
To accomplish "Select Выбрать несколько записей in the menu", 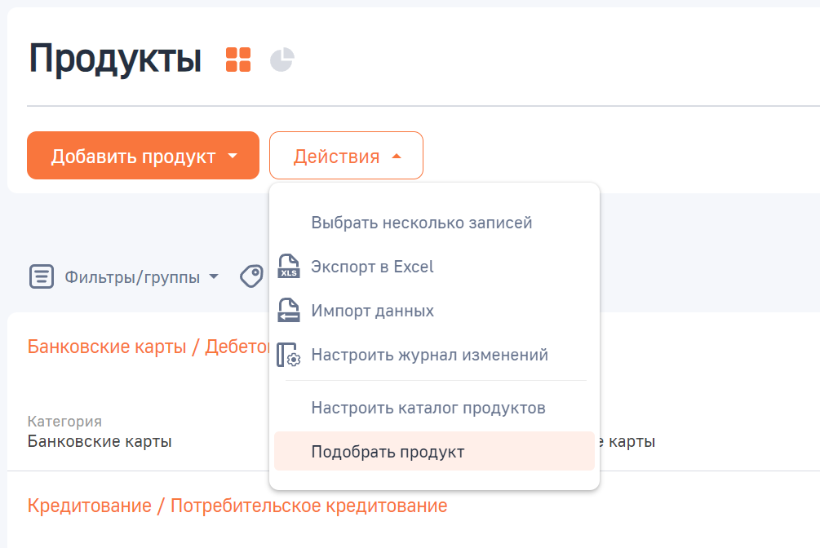I will coord(422,222).
